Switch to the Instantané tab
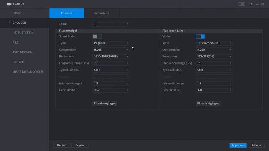The height and width of the screenshot is (151, 269). point(102,13)
